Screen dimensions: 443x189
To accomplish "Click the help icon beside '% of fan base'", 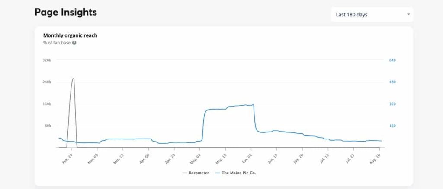I will pos(74,43).
